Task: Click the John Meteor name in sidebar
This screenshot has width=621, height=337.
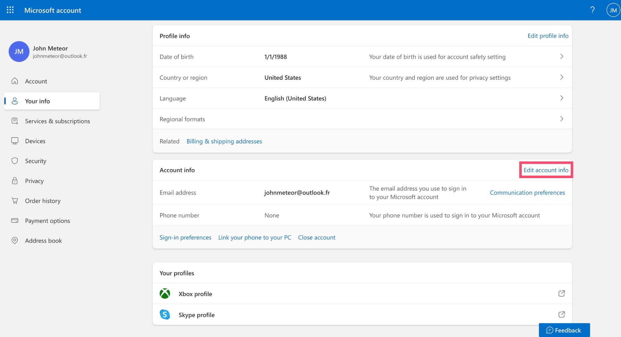Action: point(50,48)
